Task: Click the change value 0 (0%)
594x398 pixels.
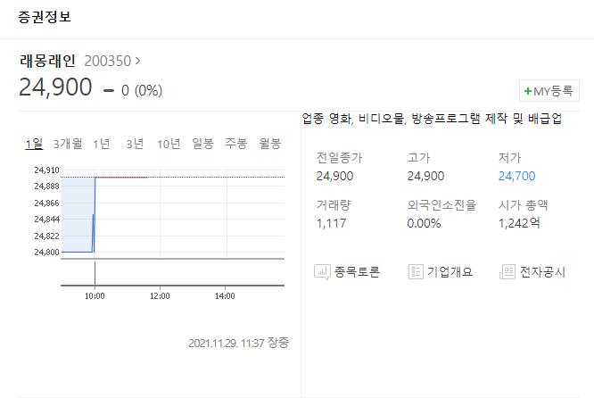Action: [x=142, y=90]
